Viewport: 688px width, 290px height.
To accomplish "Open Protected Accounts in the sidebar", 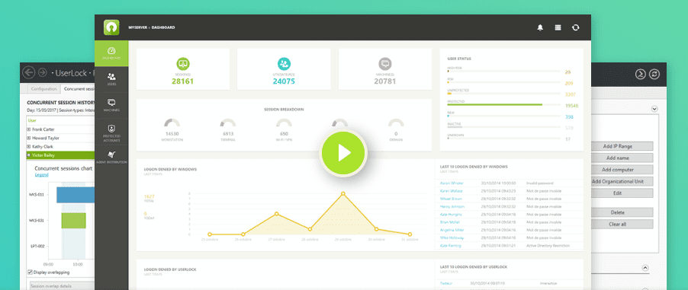I will point(111,132).
